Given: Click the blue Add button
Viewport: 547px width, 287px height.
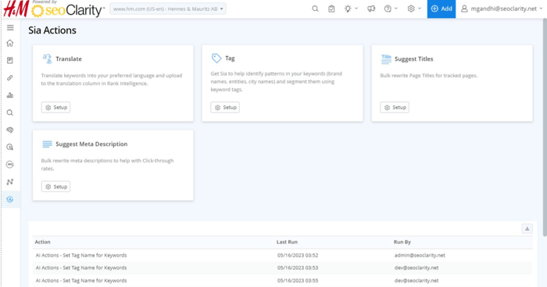Looking at the screenshot, I should (442, 9).
